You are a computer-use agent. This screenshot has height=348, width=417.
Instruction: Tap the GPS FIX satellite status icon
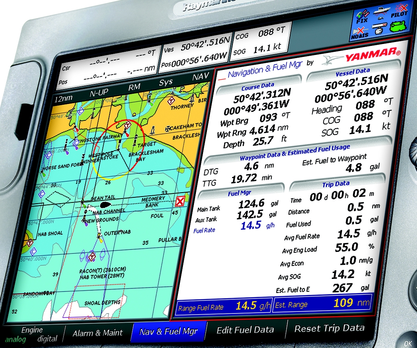click(x=362, y=16)
